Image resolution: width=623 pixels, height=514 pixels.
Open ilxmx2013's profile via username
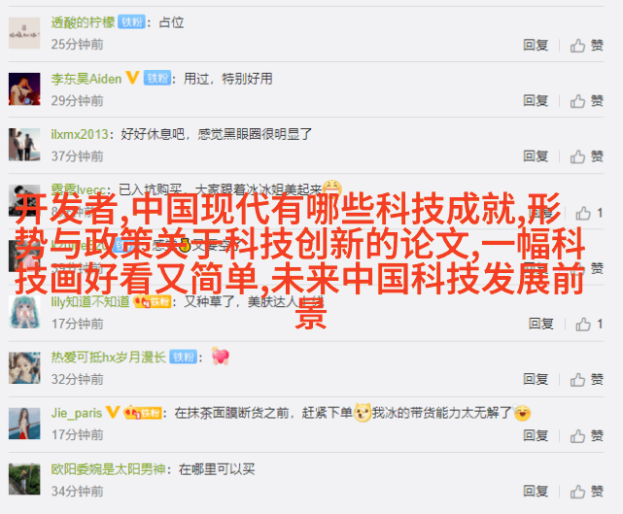point(80,134)
